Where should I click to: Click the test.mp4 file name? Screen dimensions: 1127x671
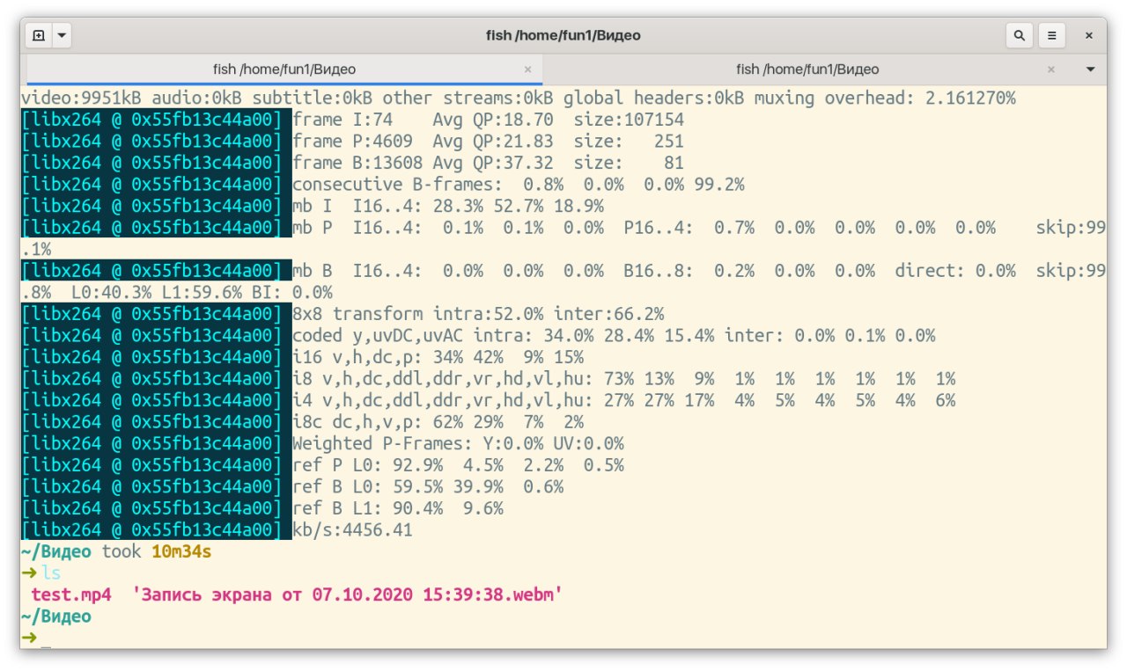[x=71, y=595]
